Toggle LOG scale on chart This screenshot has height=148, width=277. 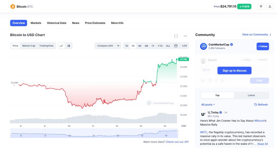pyautogui.click(x=184, y=46)
